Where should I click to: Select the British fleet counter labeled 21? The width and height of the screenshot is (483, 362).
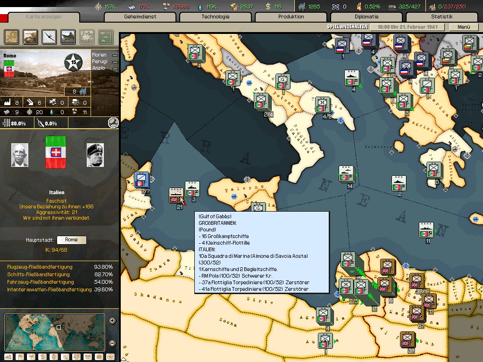point(176,195)
